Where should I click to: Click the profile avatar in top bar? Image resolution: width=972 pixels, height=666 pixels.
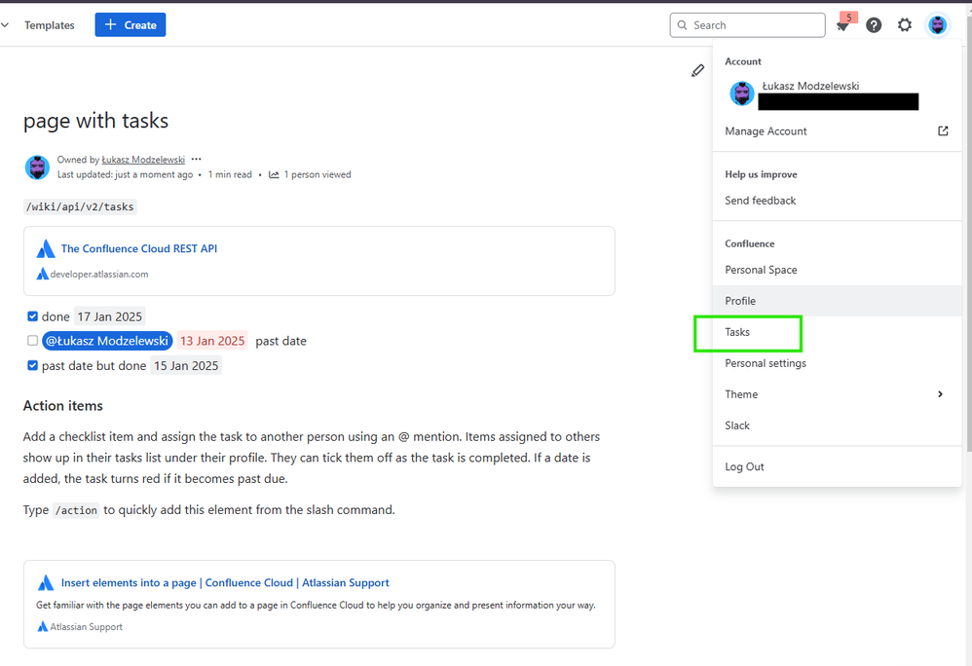pos(937,25)
